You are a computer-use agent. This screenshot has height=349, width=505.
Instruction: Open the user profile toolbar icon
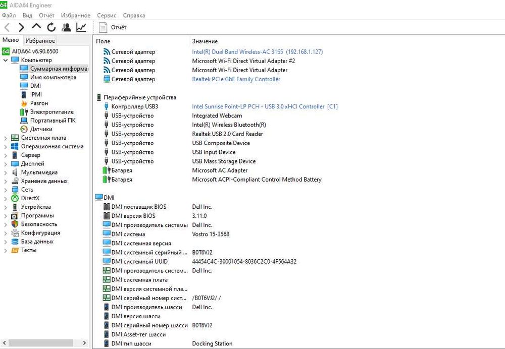[x=66, y=28]
